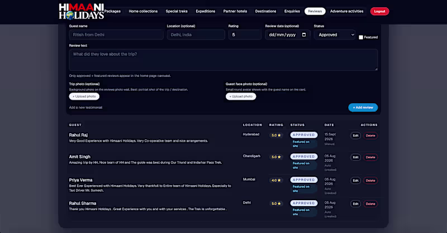This screenshot has width=447, height=233.
Task: Click location Hyderabad
Action: [251, 134]
